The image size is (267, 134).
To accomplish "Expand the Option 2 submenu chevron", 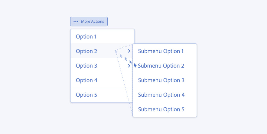I will [x=129, y=51].
